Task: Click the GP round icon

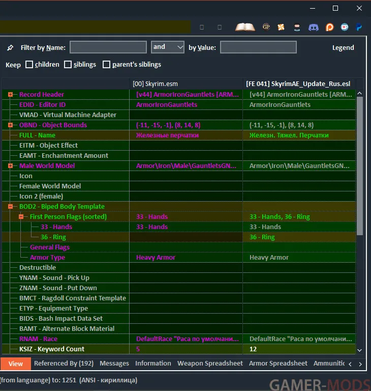Action: (266, 27)
